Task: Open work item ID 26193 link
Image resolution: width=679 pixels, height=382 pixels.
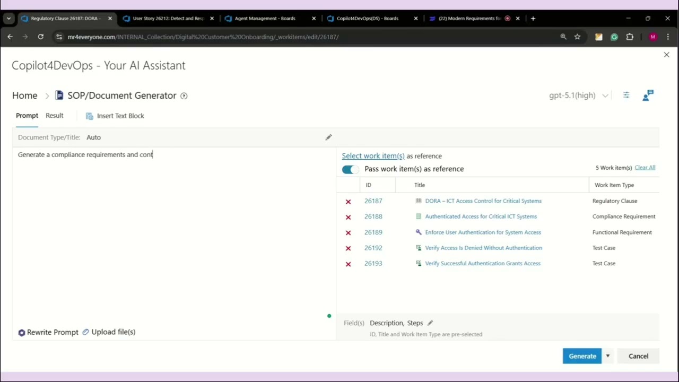Action: (x=373, y=263)
